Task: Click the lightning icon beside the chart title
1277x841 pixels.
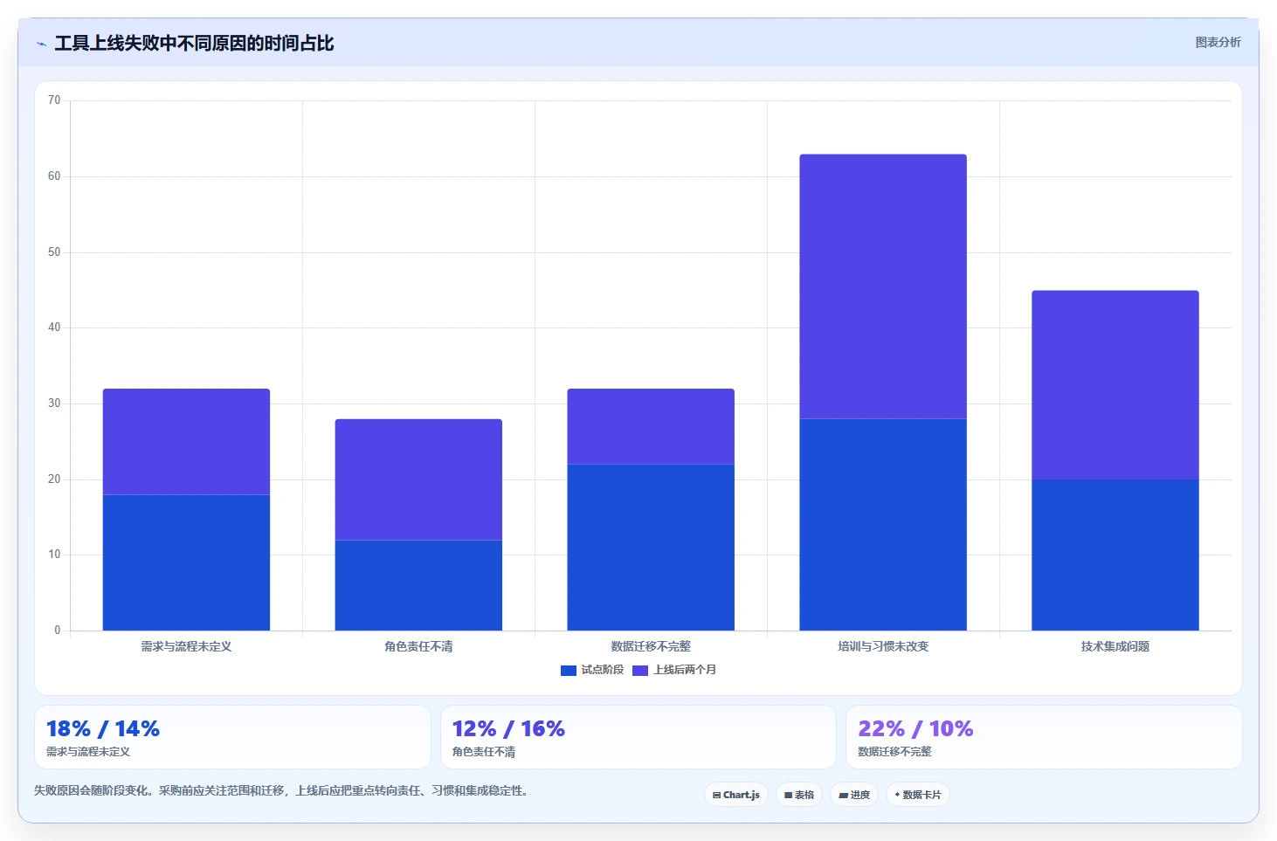Action: (x=41, y=44)
